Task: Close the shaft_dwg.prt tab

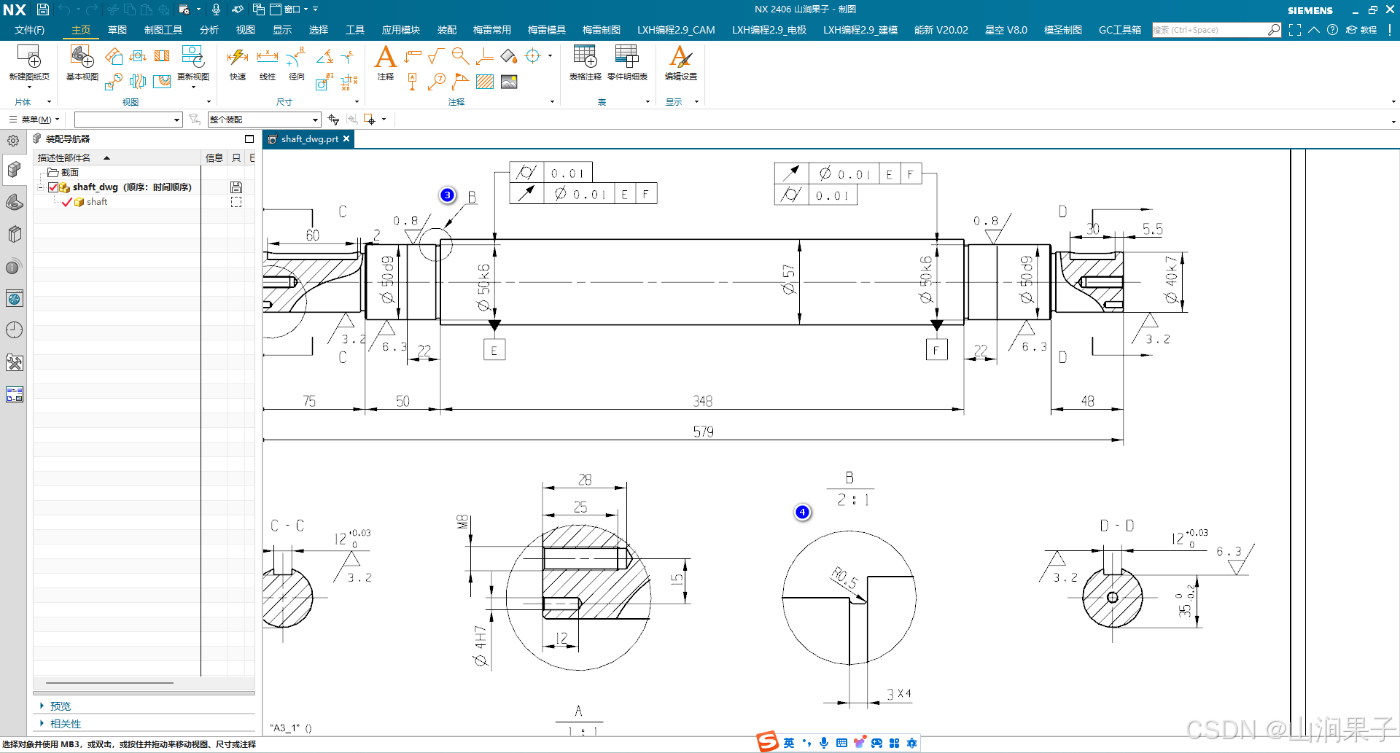Action: [346, 138]
